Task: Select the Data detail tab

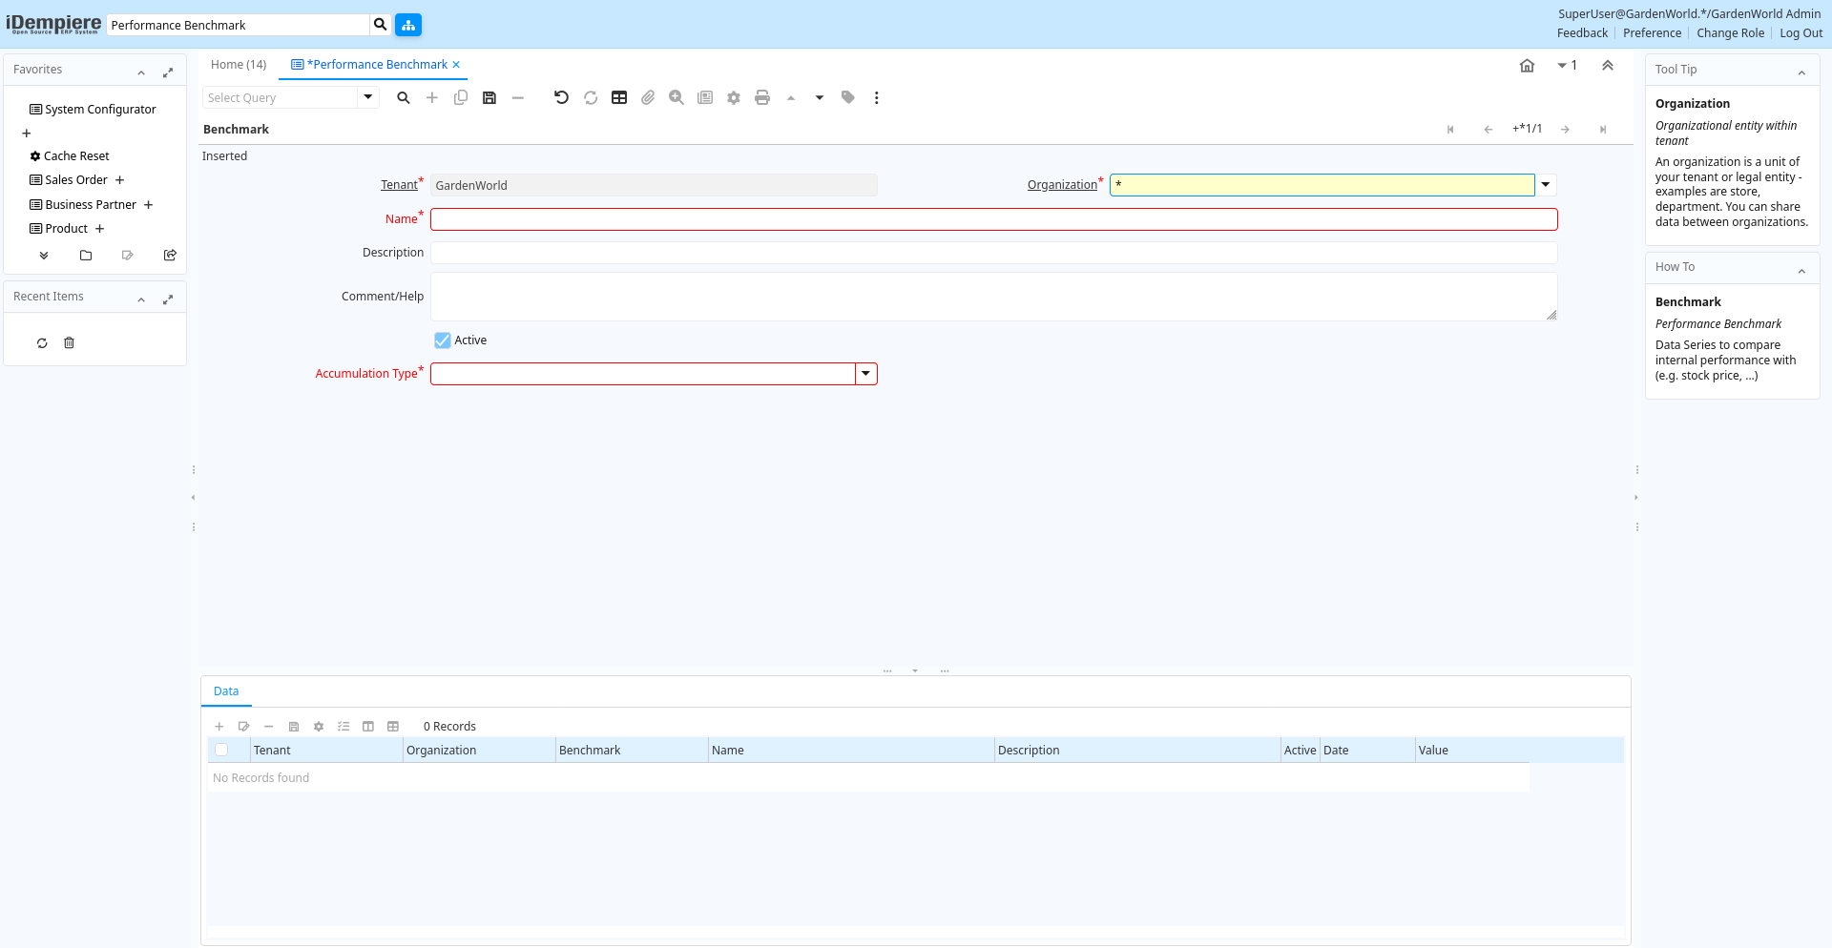Action: pos(226,691)
